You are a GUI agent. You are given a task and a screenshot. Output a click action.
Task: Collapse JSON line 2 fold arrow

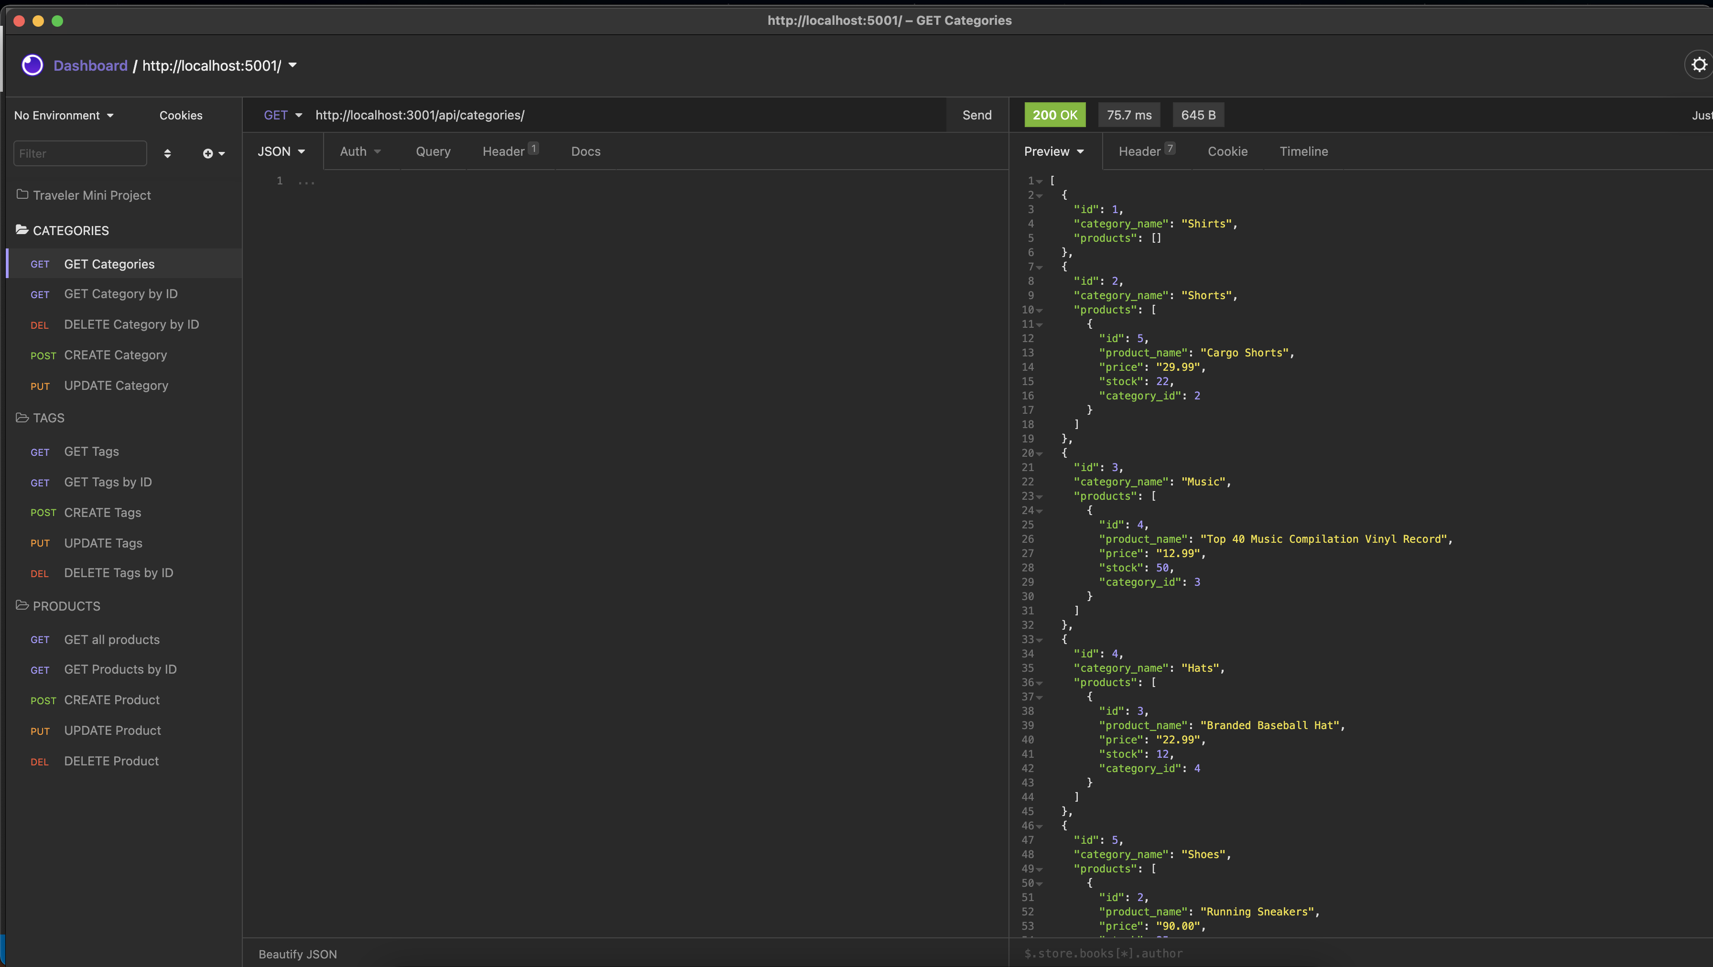click(1040, 196)
